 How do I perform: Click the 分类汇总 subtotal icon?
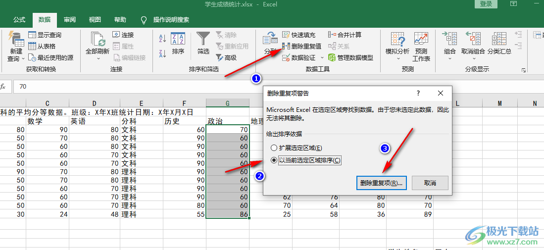[499, 39]
